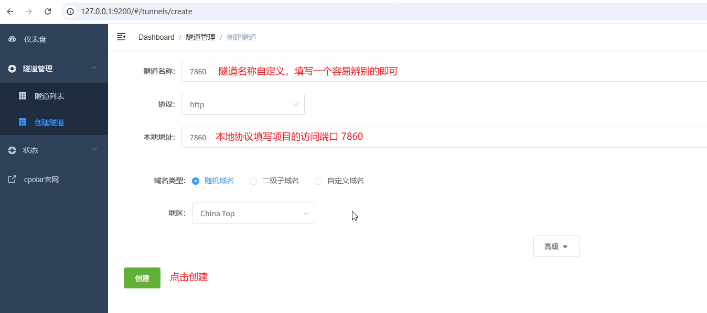
Task: Click the 仪表盘 dashboard icon
Action: pyautogui.click(x=13, y=39)
